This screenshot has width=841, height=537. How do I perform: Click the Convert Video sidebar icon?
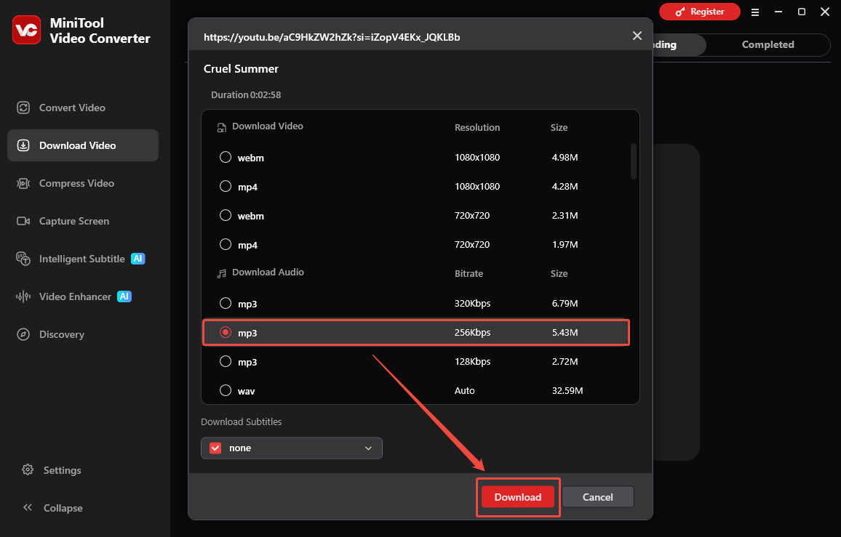(x=23, y=108)
